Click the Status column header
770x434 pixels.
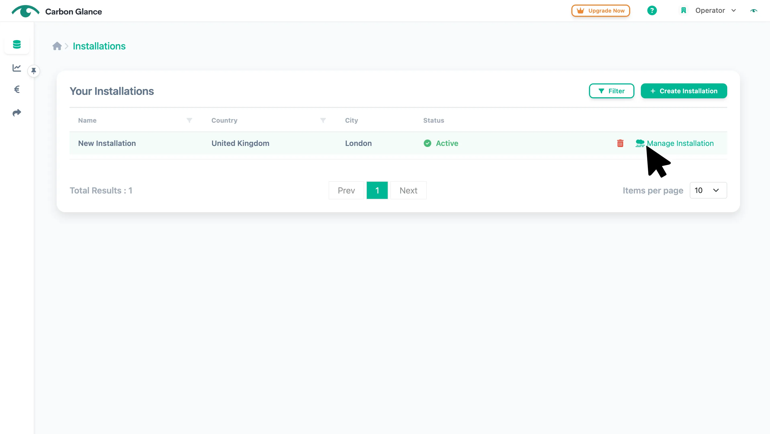(x=433, y=120)
